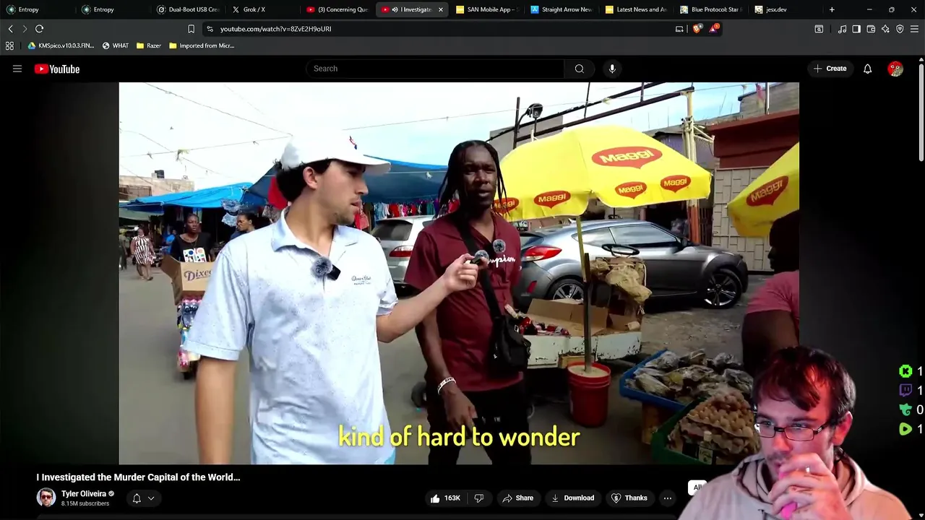Image resolution: width=925 pixels, height=520 pixels.
Task: Switch to the SAN Mobile App tab
Action: [487, 9]
